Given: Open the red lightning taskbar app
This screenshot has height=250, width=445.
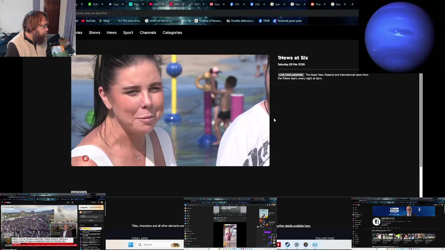Looking at the screenshot, I should pos(278,244).
